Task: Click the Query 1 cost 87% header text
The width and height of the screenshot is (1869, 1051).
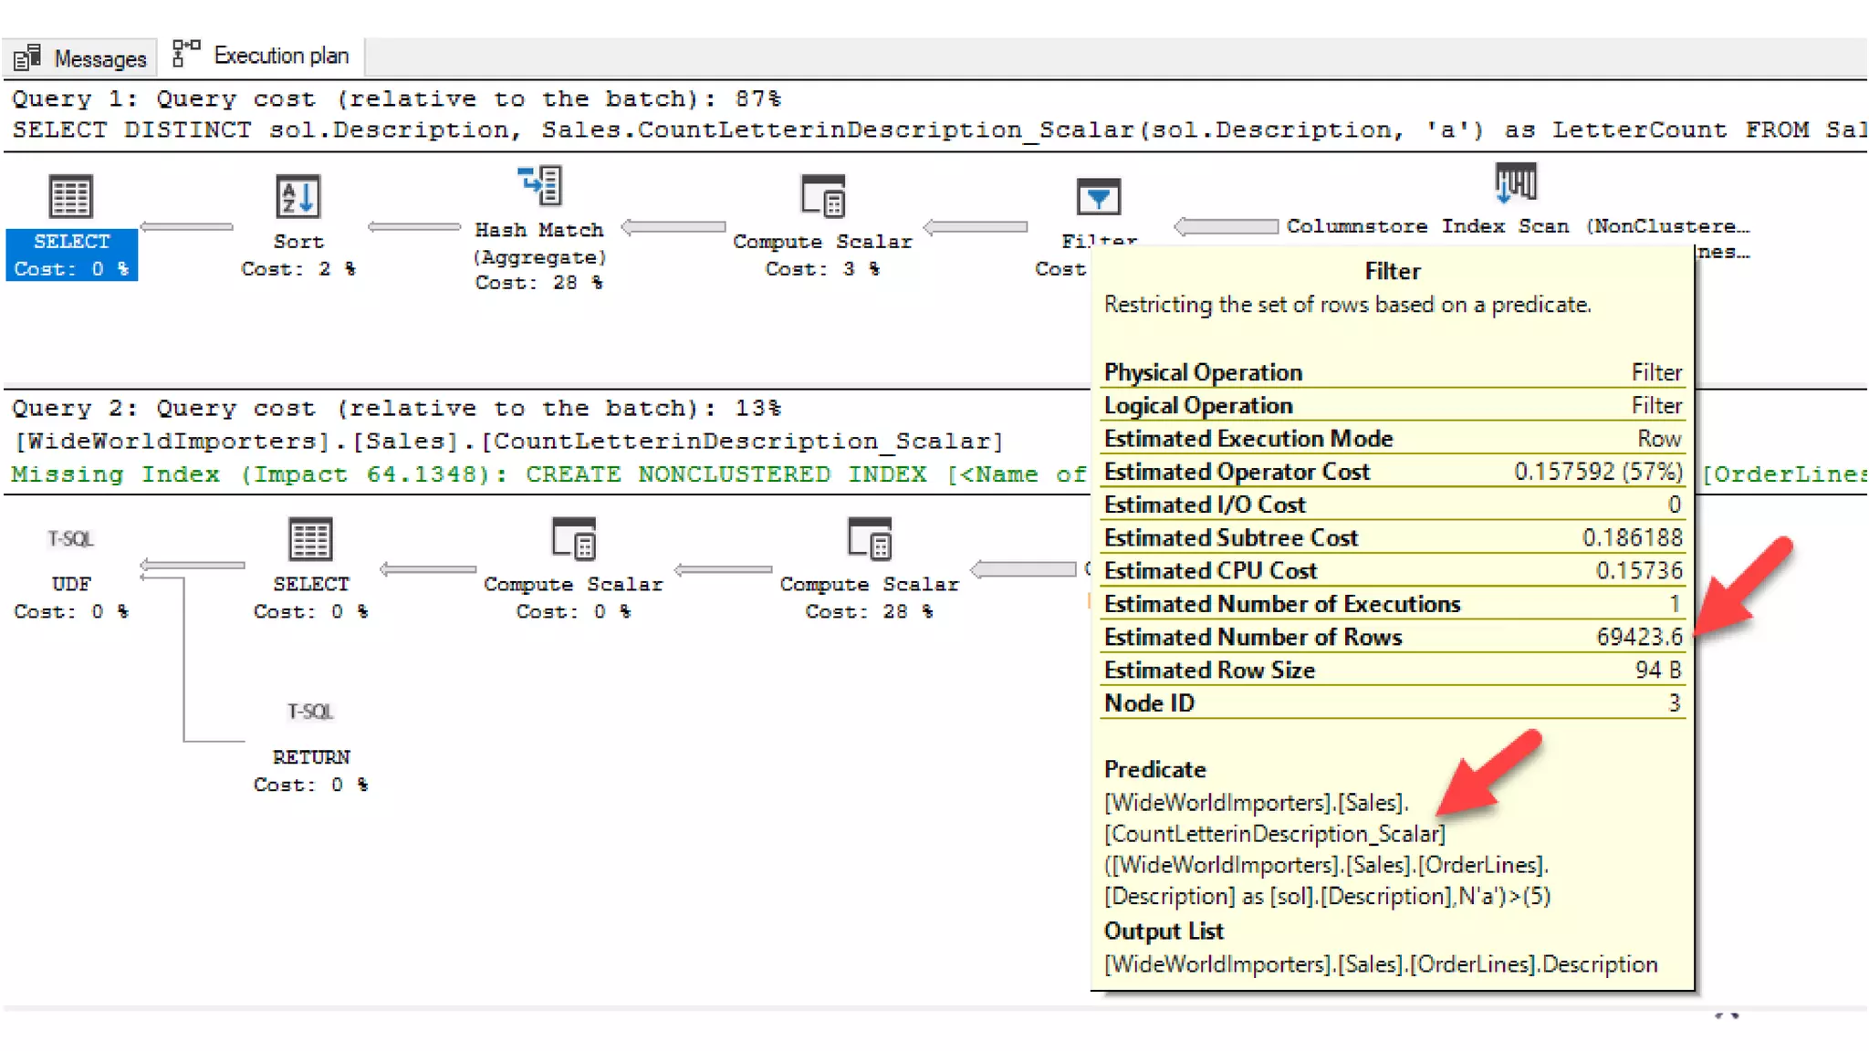Action: (396, 99)
